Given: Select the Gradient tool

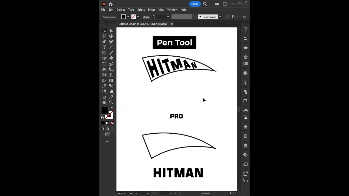Looking at the screenshot, I should pos(111,80).
